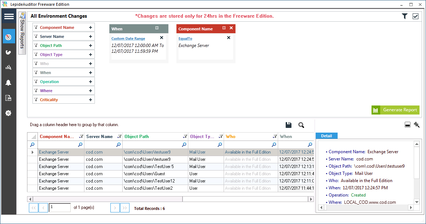The width and height of the screenshot is (426, 224).
Task: Add the Criticality filter
Action: [x=91, y=100]
